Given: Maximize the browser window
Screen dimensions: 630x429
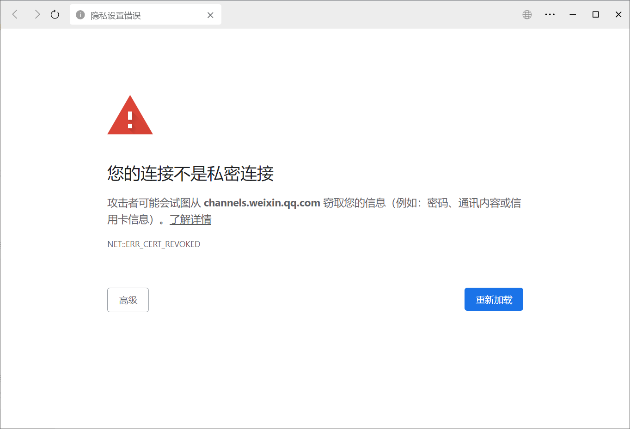Looking at the screenshot, I should [x=596, y=15].
